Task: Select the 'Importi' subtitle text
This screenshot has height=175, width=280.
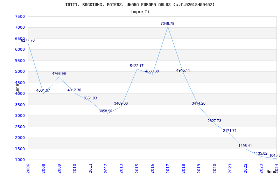Action: click(140, 12)
